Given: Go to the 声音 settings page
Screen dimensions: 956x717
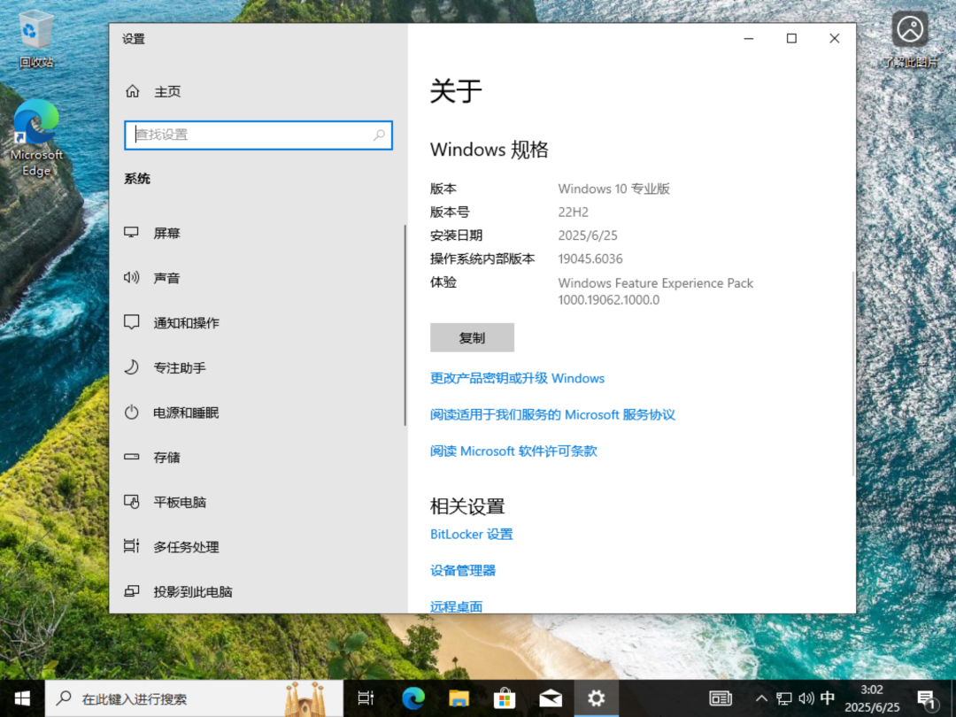Looking at the screenshot, I should click(x=257, y=278).
